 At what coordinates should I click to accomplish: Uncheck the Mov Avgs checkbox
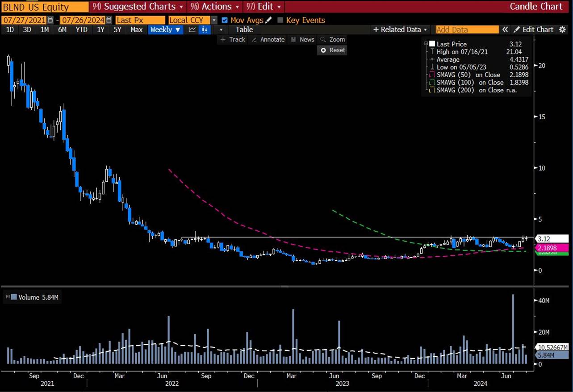tap(225, 20)
